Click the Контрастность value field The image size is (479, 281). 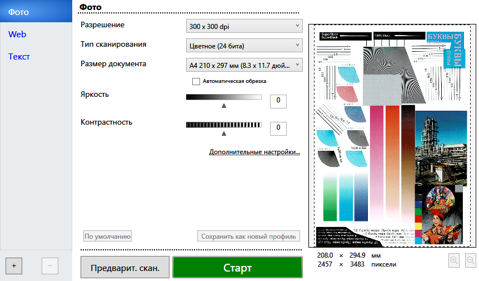(278, 129)
